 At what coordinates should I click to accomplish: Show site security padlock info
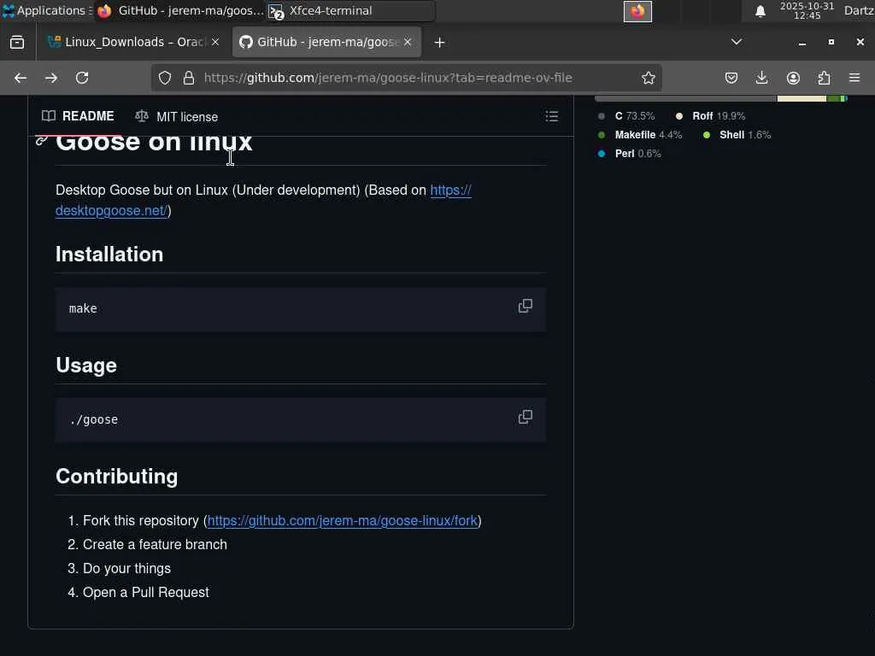click(x=189, y=78)
